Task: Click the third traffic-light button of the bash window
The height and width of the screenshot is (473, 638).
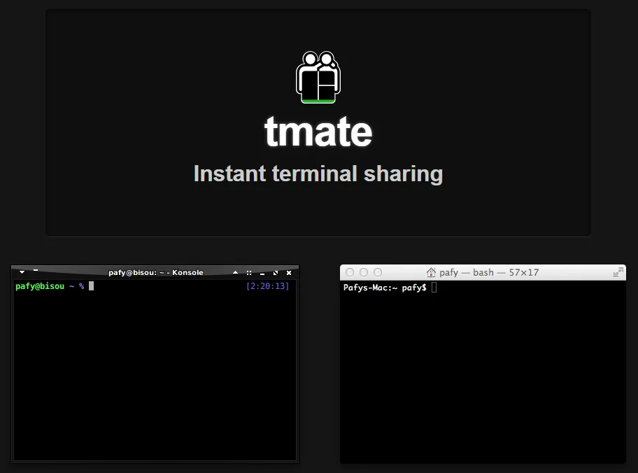Action: coord(378,272)
